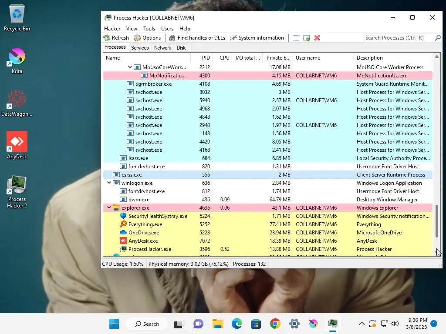The image size is (446, 334).
Task: Switch to the Disk tab
Action: [181, 48]
